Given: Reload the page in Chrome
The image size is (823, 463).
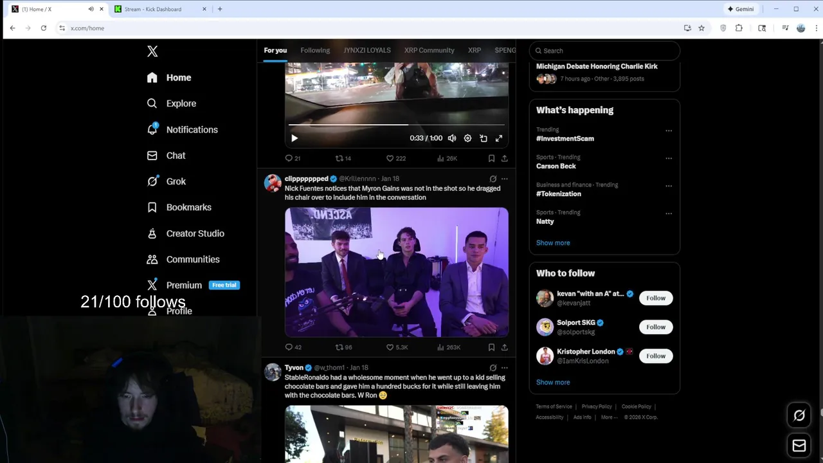Looking at the screenshot, I should (x=44, y=28).
